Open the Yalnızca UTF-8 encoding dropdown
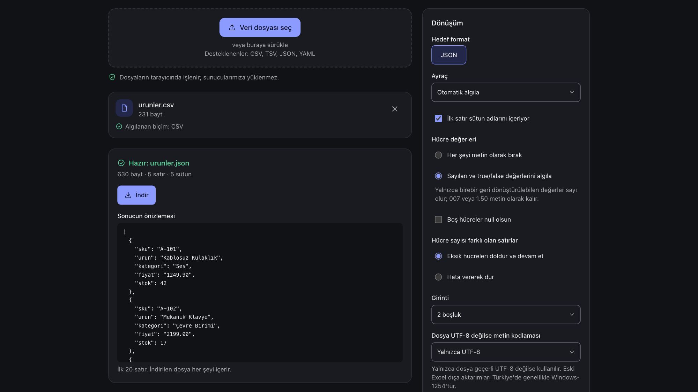Screen dimensions: 698x392 [x=506, y=352]
